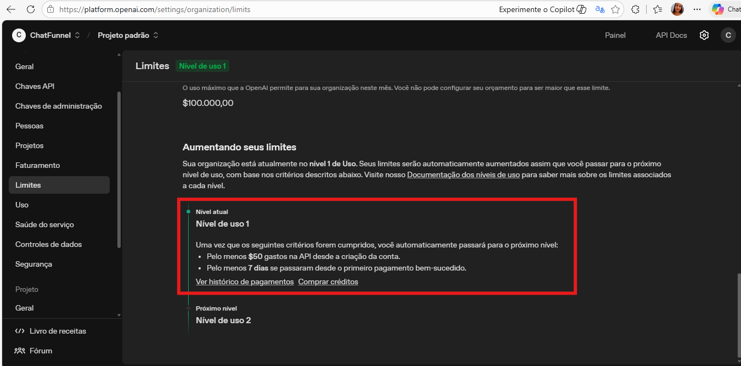This screenshot has width=741, height=366.
Task: Click the ChatFunnel organization avatar
Action: point(19,35)
